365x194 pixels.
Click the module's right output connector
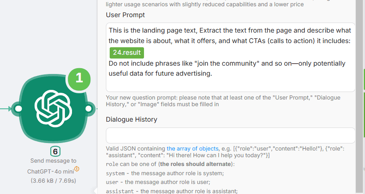(x=89, y=109)
